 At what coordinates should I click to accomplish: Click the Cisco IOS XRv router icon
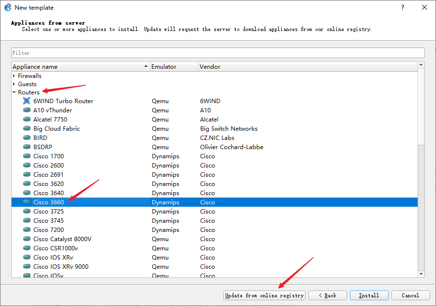click(27, 257)
